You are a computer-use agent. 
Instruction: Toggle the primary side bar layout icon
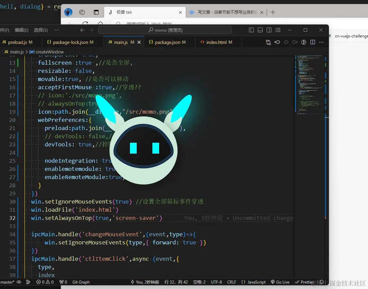(x=251, y=30)
